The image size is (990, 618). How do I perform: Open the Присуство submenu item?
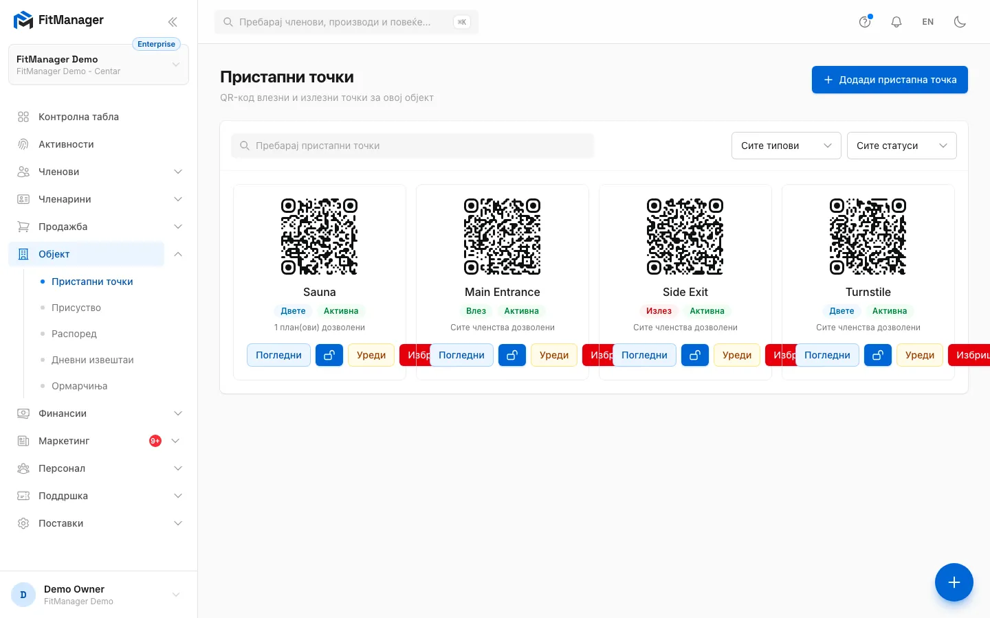click(76, 308)
